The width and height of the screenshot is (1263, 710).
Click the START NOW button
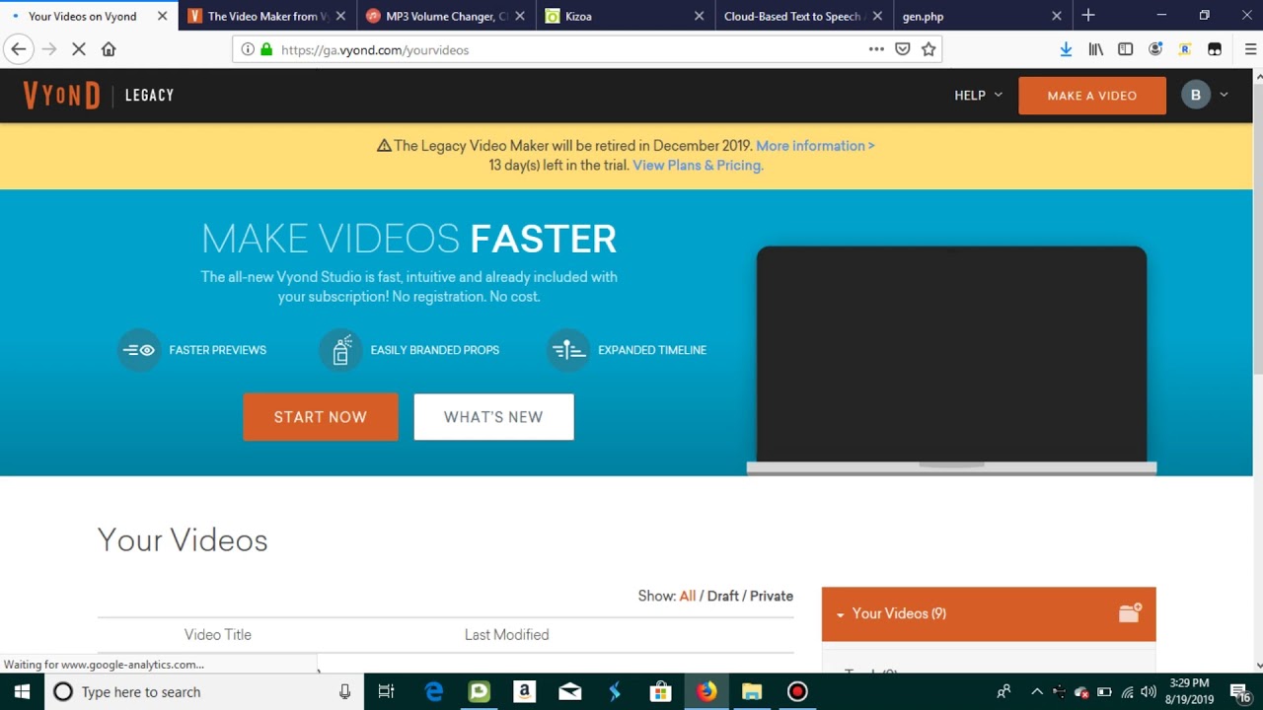(321, 417)
